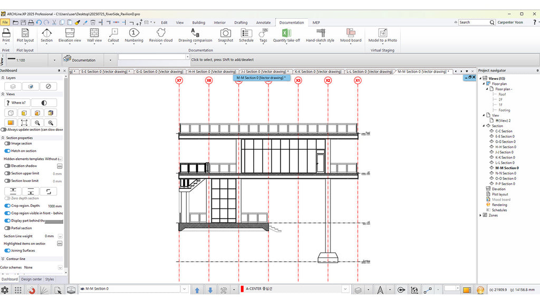The width and height of the screenshot is (540, 304).
Task: Switch to K-K Section 0 drawing tab
Action: point(319,72)
